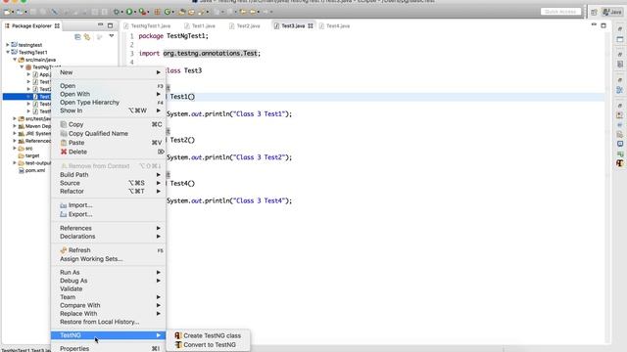
Task: Open the Refactor submenu
Action: [109, 192]
